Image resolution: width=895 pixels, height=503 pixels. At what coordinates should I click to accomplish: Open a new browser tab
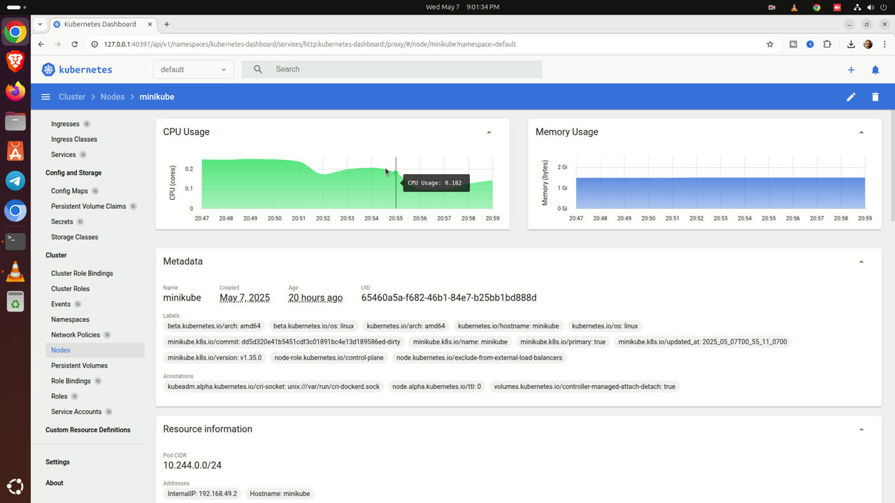pos(166,24)
